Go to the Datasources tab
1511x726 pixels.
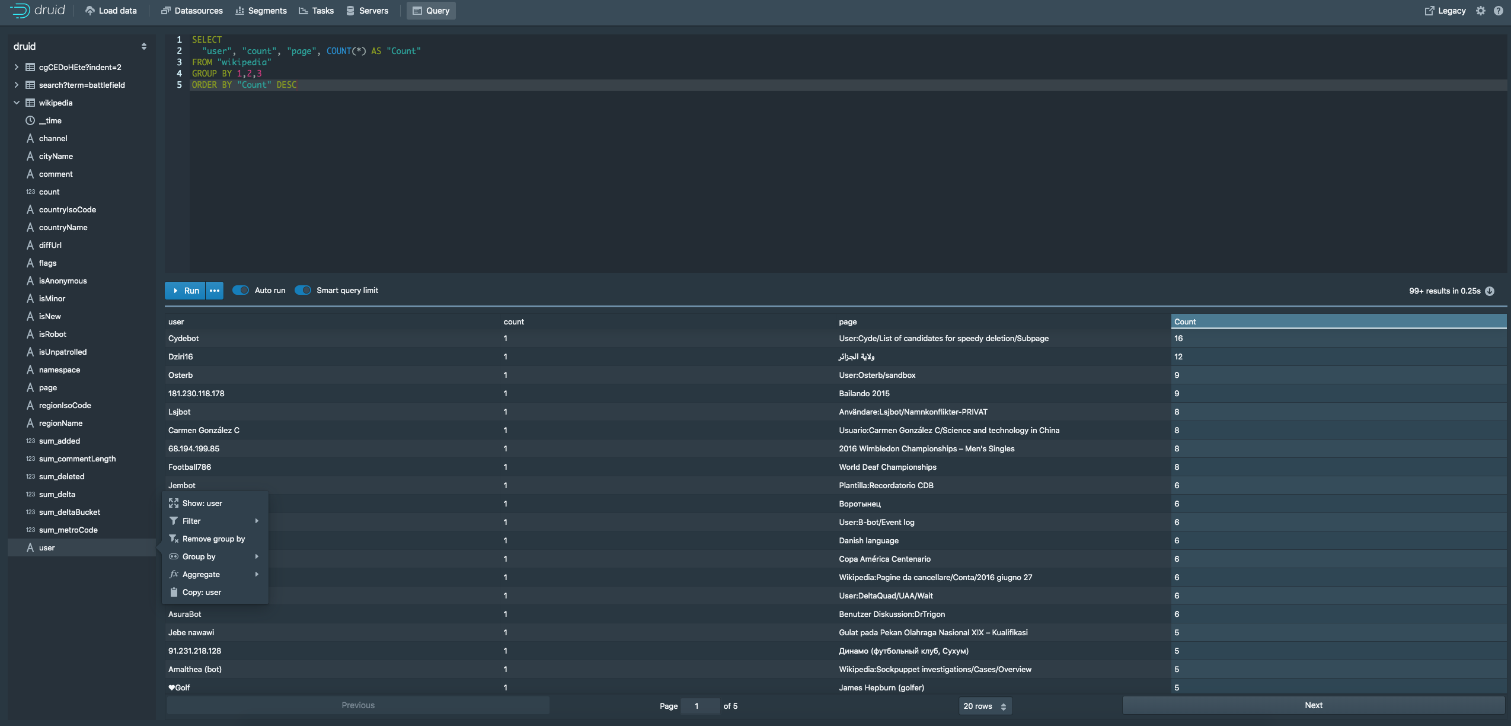(x=192, y=11)
